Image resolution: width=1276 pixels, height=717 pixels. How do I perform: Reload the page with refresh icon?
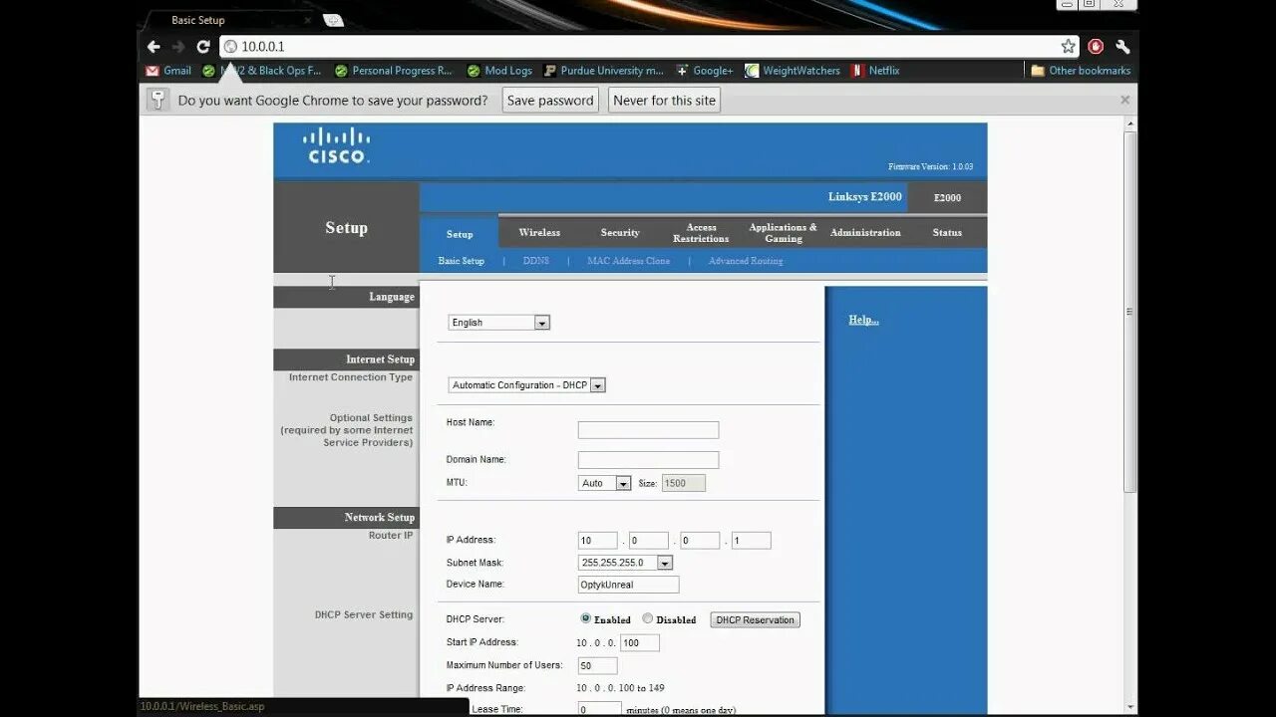[x=203, y=47]
